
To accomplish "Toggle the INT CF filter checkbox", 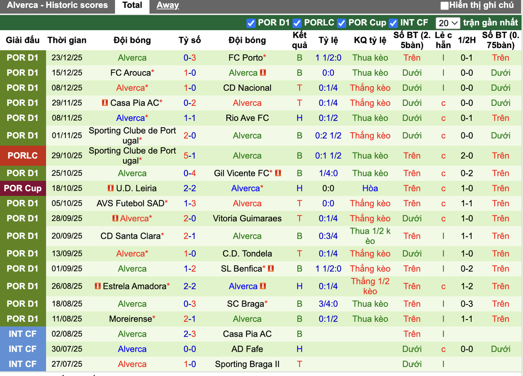I will [x=393, y=23].
